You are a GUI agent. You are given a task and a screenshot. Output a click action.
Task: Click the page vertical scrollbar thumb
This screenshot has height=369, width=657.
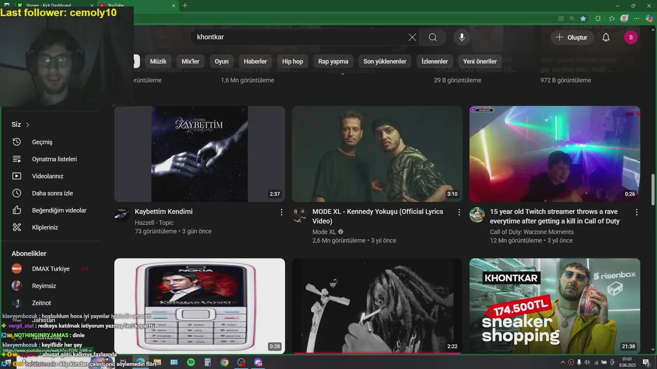tap(653, 189)
